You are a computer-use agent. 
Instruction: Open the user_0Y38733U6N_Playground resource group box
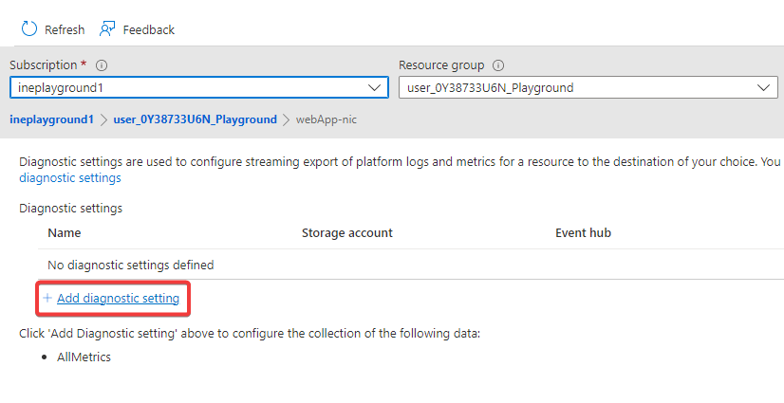(x=579, y=88)
